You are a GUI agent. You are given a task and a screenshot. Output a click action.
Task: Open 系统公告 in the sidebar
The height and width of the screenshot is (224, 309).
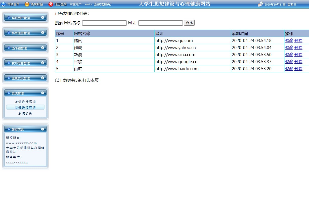point(25,113)
